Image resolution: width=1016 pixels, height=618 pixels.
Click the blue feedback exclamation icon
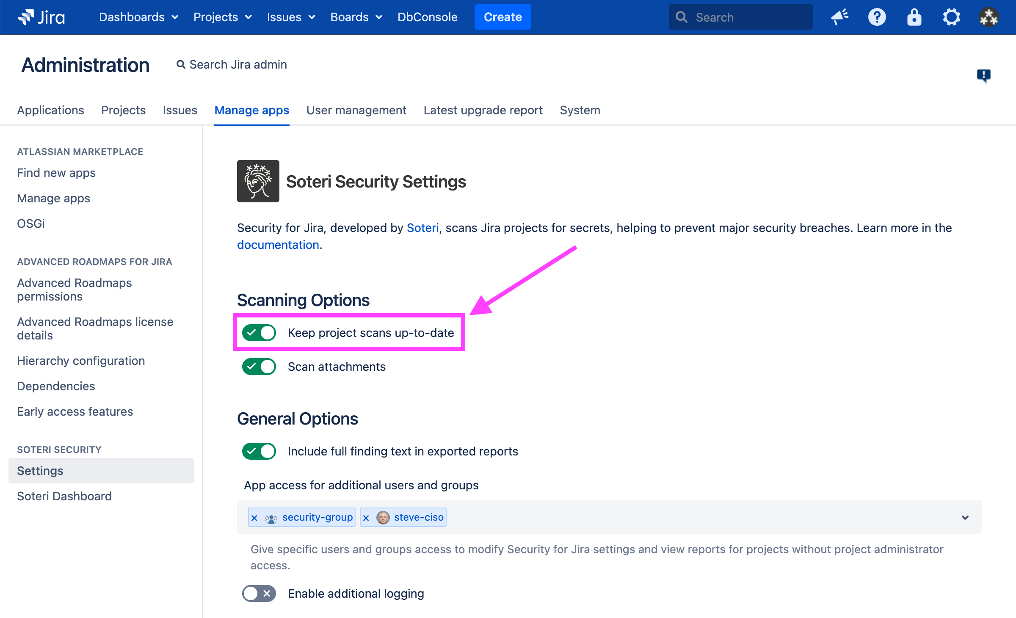(x=983, y=76)
